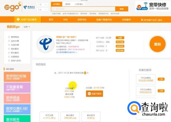Image resolution: width=171 pixels, height=122 pixels.
Task: Click the orange button beside 网厅金豆
Action: click(x=120, y=51)
